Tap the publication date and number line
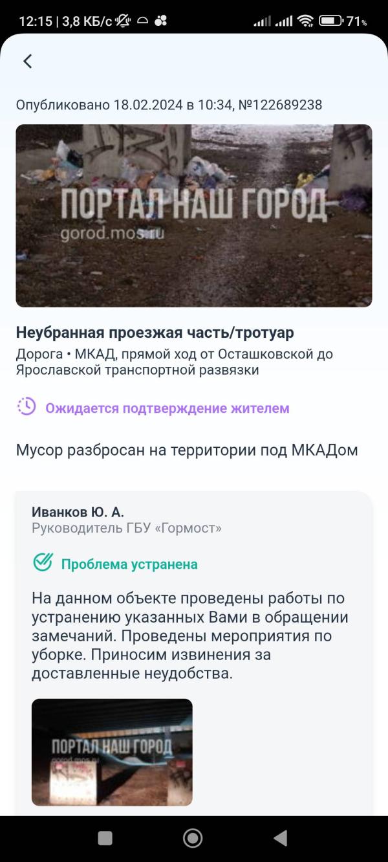 [x=169, y=105]
